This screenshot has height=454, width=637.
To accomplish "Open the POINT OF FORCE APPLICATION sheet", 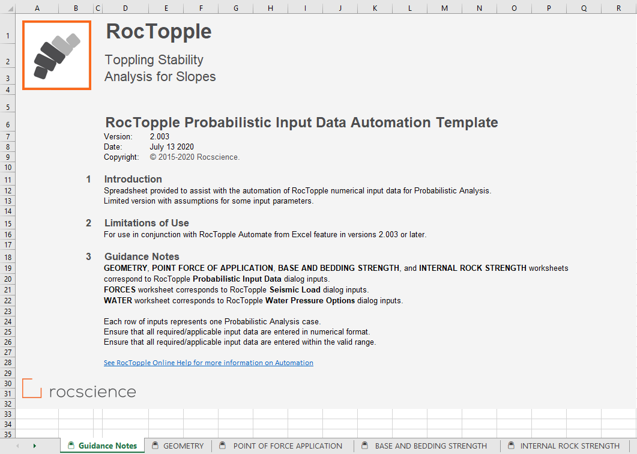I will pos(288,446).
